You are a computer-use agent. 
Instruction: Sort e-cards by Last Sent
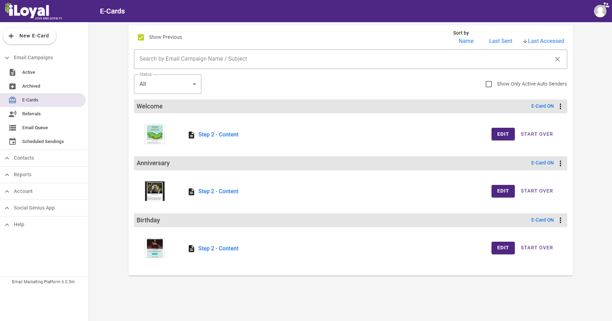click(501, 41)
